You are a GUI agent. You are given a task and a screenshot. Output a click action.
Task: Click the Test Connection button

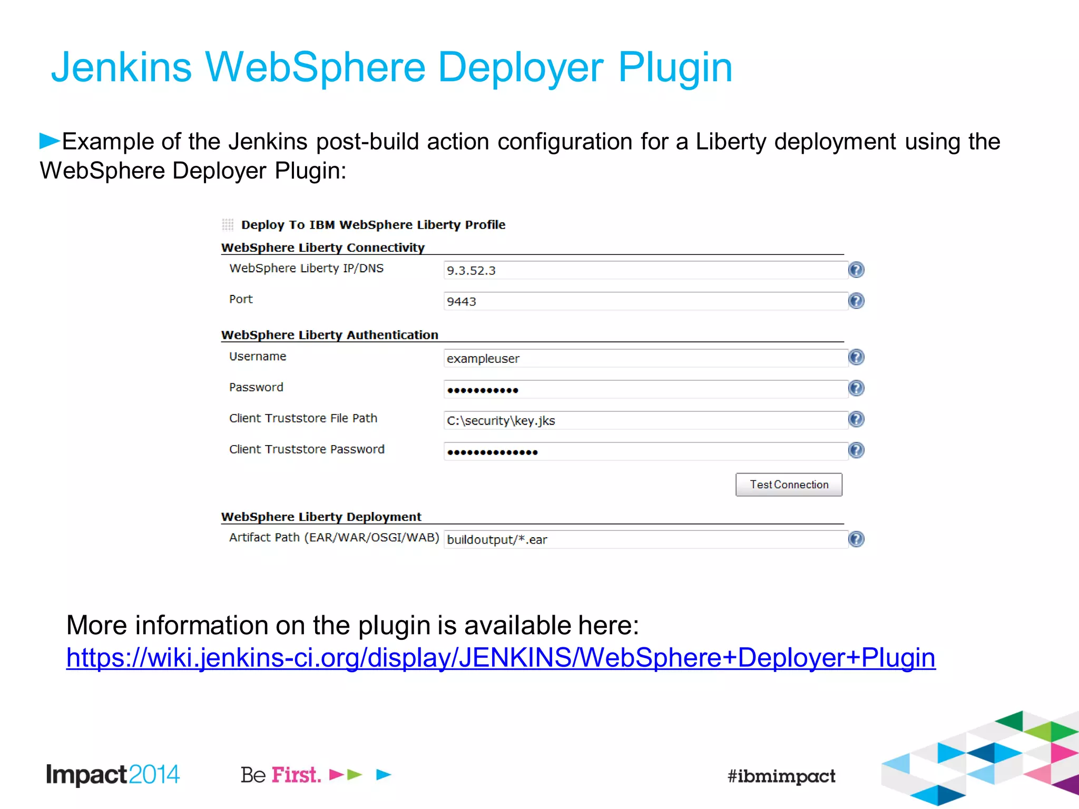pyautogui.click(x=789, y=485)
